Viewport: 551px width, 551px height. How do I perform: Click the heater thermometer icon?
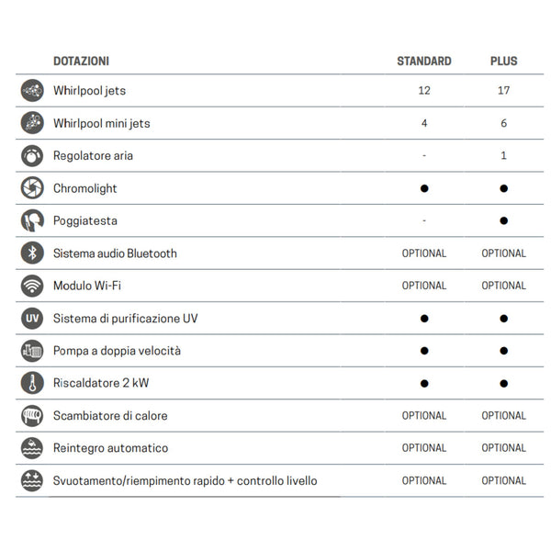[32, 383]
